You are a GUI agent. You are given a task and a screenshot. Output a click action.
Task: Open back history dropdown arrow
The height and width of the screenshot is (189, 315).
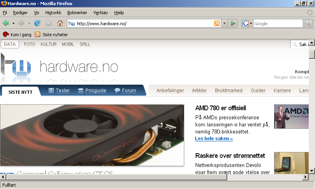[x=13, y=24]
